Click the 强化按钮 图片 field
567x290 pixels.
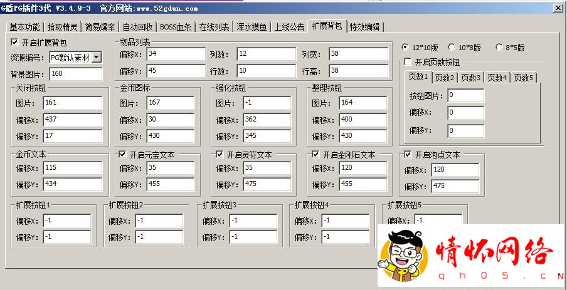tap(267, 103)
